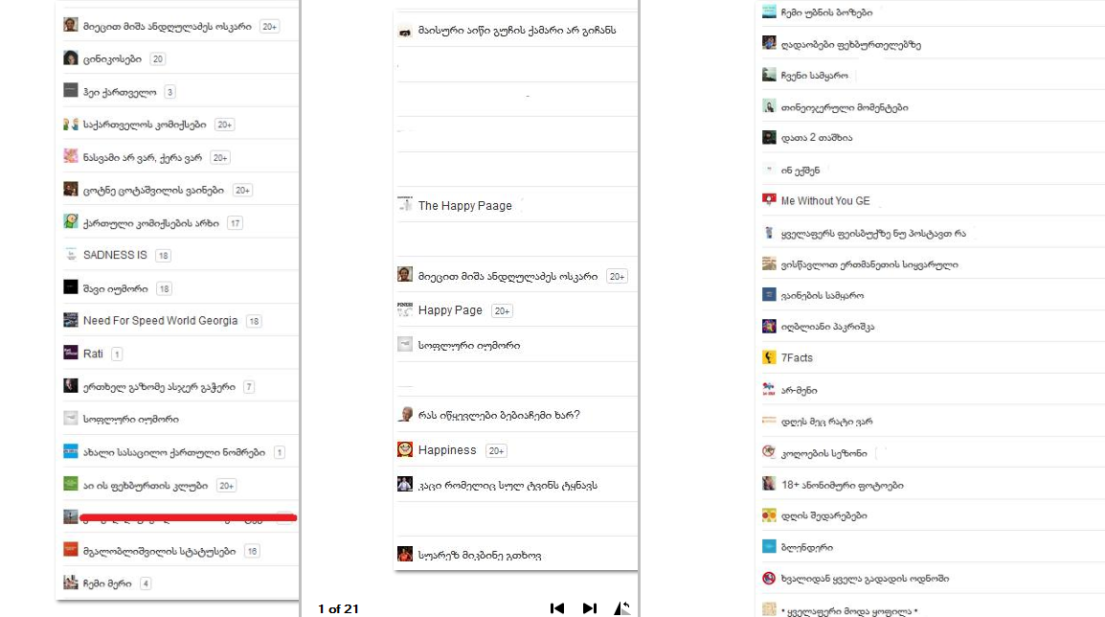Open the Rati page link
Viewport: 1105px width, 617px height.
tap(93, 354)
